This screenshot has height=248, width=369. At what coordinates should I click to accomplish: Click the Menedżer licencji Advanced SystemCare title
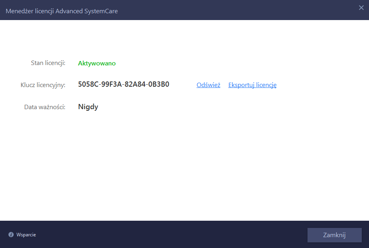click(x=61, y=11)
